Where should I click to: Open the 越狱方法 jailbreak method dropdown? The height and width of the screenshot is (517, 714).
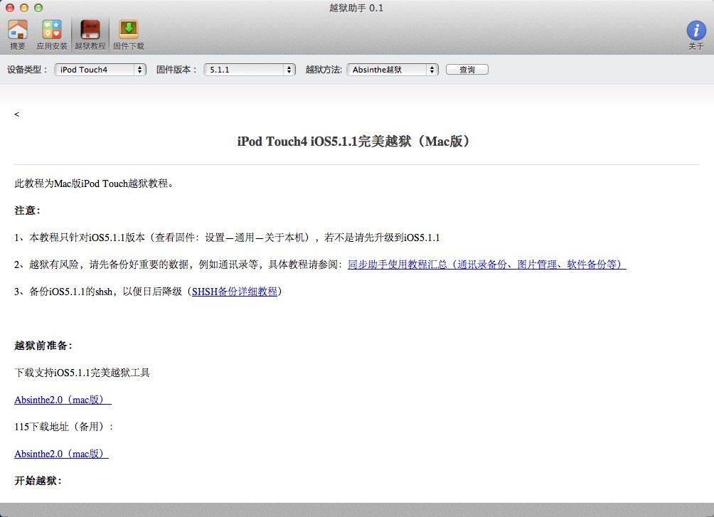tap(393, 70)
